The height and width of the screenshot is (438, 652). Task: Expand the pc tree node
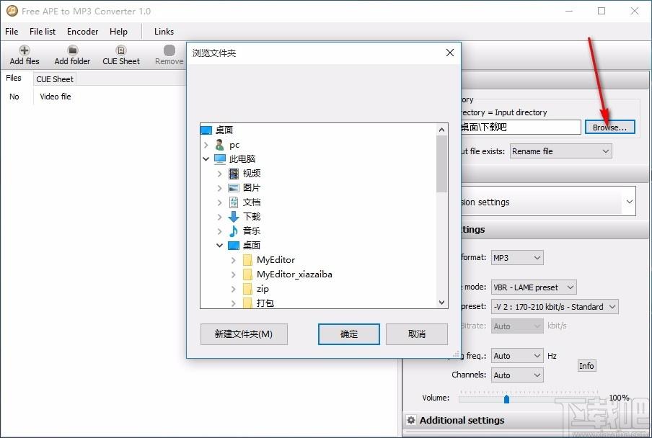(206, 145)
